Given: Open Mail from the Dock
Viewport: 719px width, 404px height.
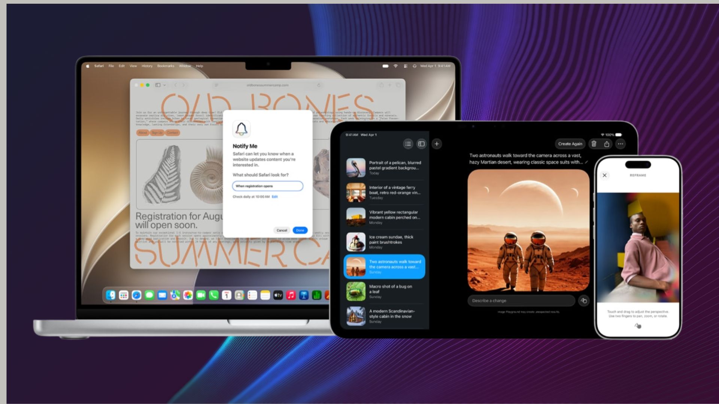Looking at the screenshot, I should (162, 295).
